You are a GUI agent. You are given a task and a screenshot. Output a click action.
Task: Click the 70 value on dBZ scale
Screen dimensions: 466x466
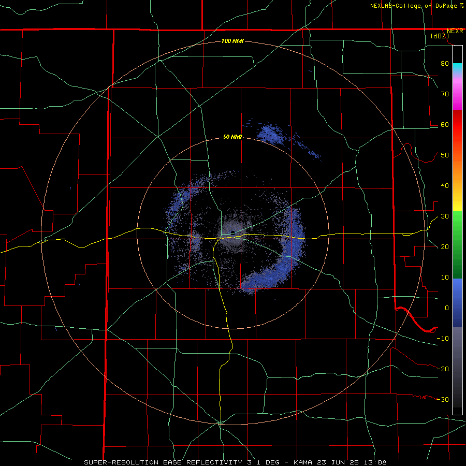(x=445, y=94)
